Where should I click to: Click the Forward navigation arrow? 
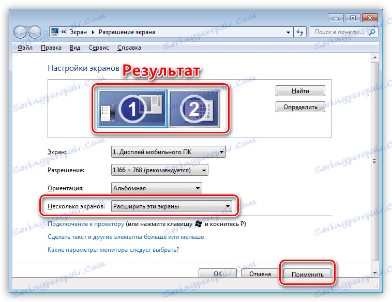[x=35, y=32]
